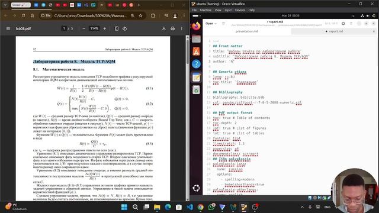Open VirtualBox View menu
This screenshot has height=213, width=379.
tap(218, 10)
